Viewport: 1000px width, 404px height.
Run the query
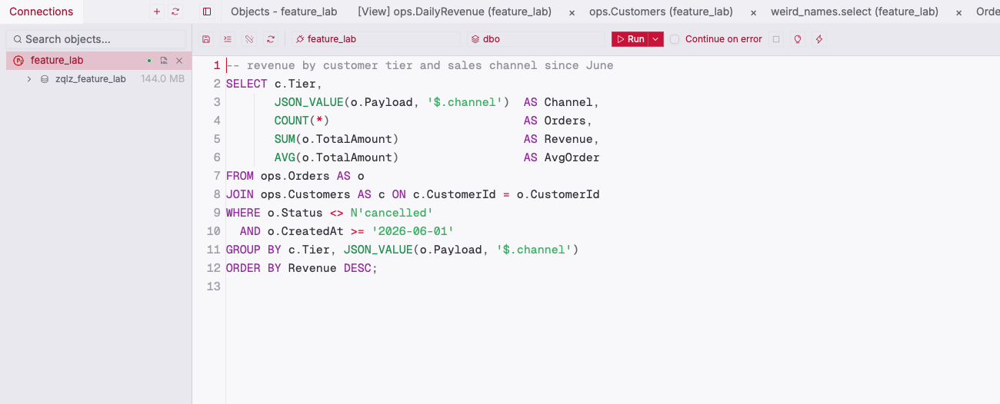click(x=630, y=39)
